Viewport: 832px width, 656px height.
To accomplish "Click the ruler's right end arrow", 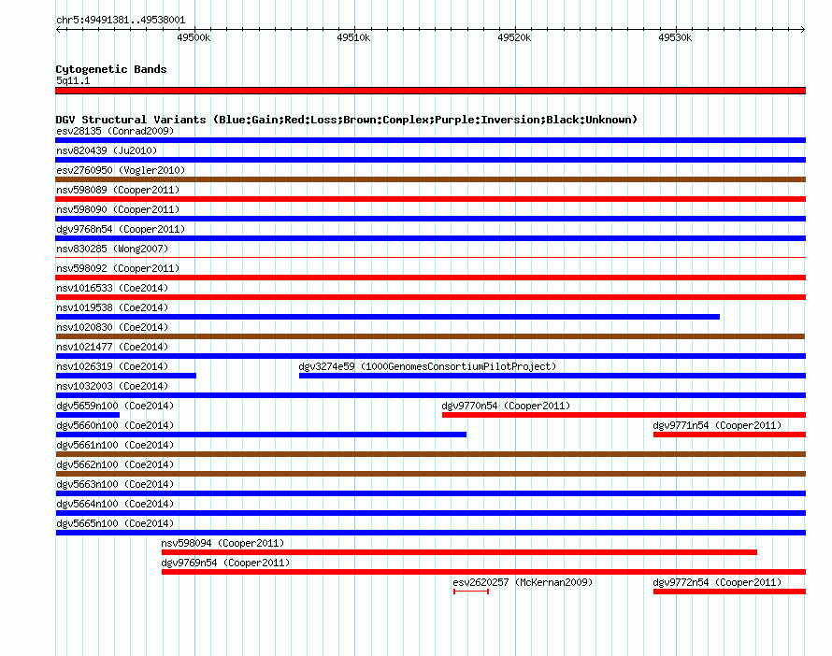I will [x=803, y=29].
